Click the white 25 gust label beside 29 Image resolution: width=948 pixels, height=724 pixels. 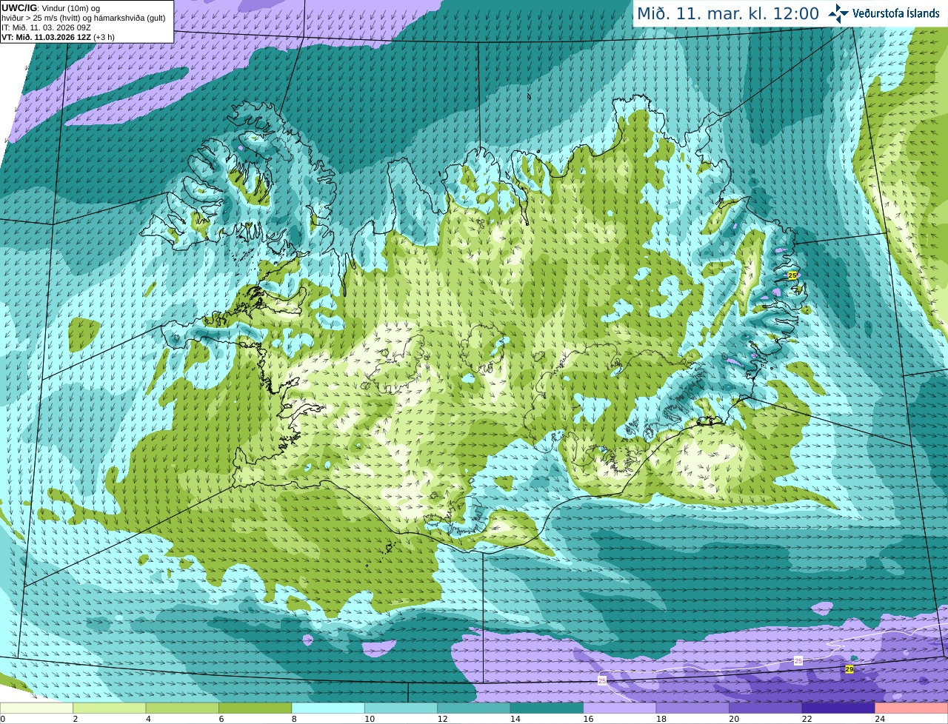798,660
